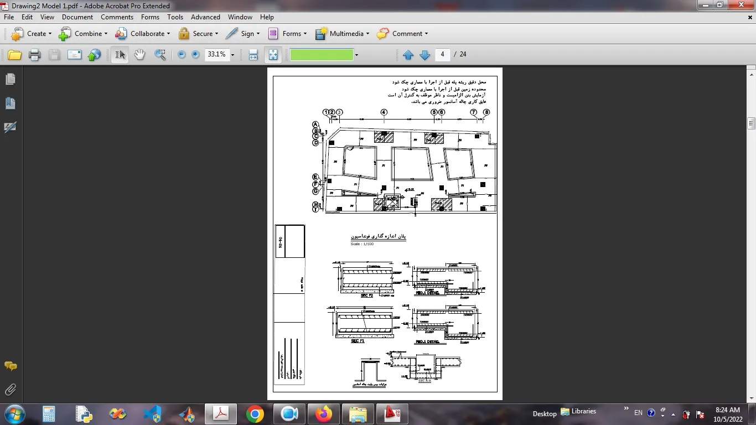Show the Signatures panel
Screen dimensions: 756x425
point(10,127)
